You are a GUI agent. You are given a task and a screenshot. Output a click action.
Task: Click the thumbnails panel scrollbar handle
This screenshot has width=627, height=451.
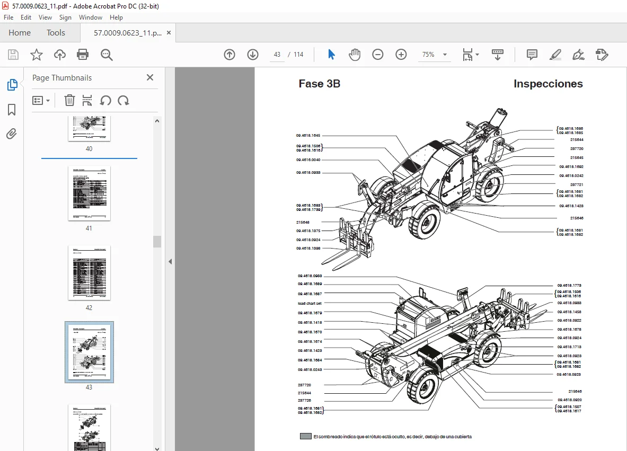pyautogui.click(x=157, y=242)
